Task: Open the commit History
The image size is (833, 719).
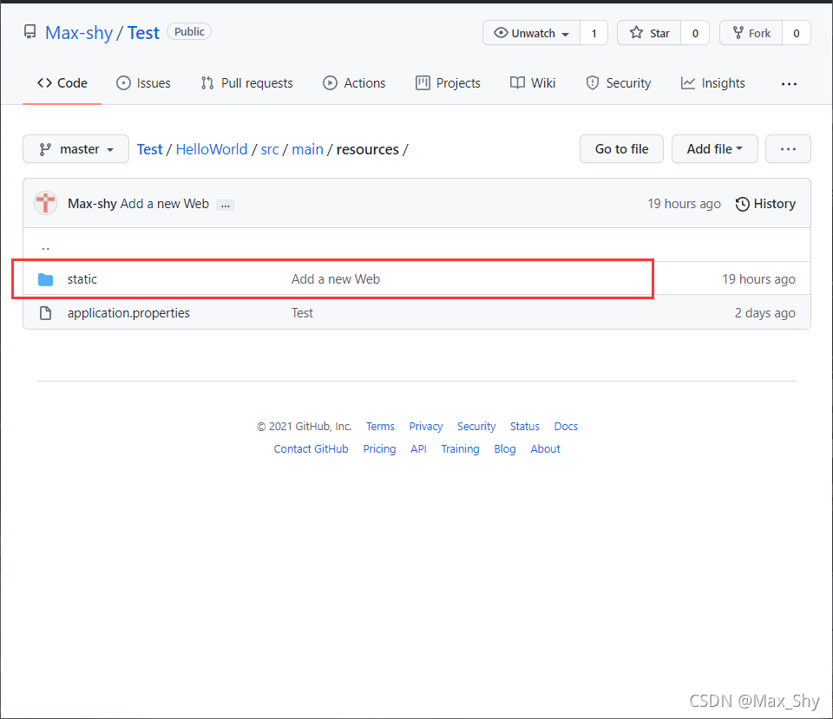Action: tap(765, 204)
